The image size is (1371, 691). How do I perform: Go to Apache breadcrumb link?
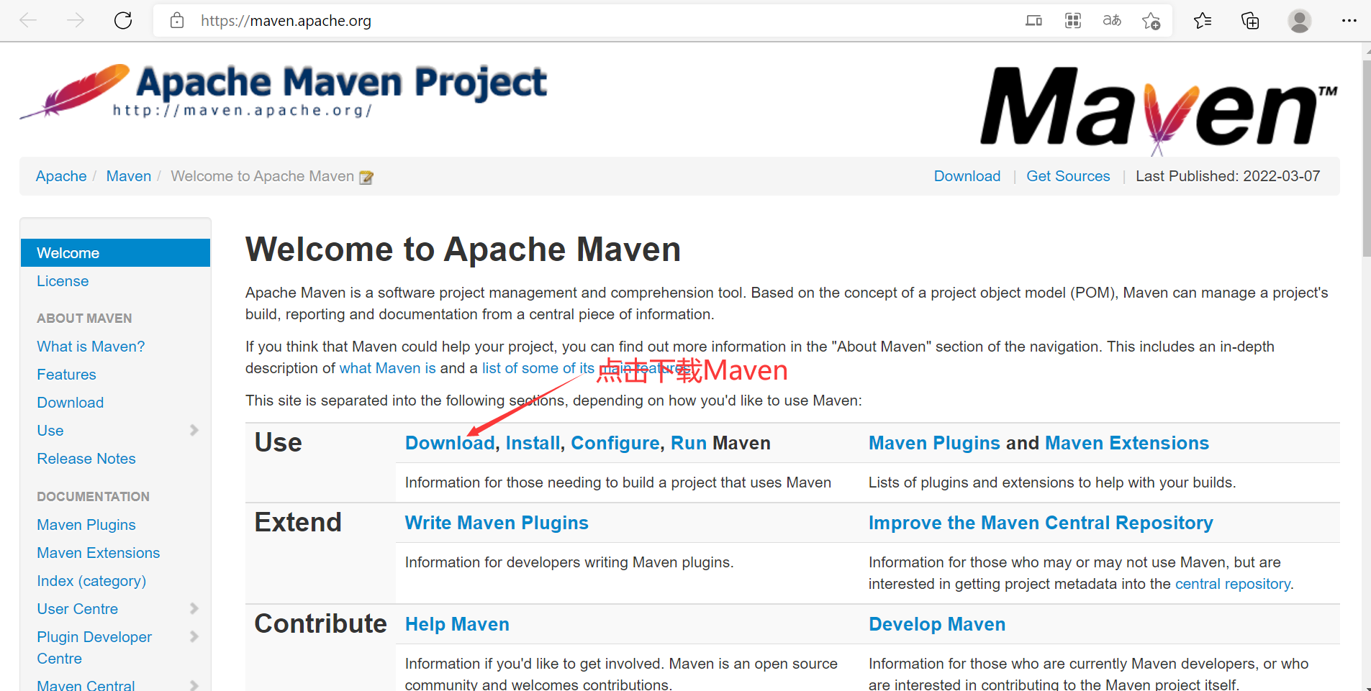tap(61, 176)
